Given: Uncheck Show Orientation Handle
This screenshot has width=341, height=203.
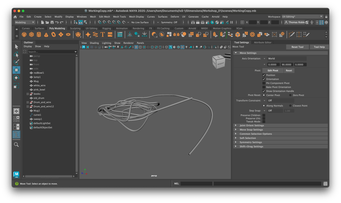Looking at the screenshot, I should (264, 91).
